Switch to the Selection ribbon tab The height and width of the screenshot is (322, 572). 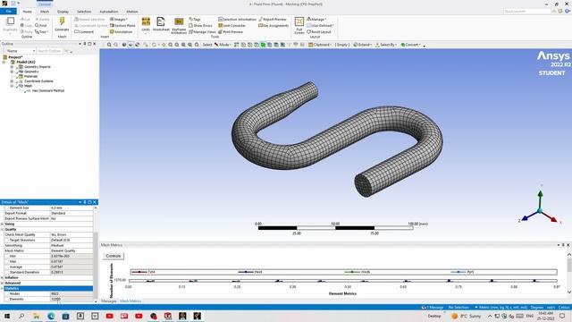[84, 12]
